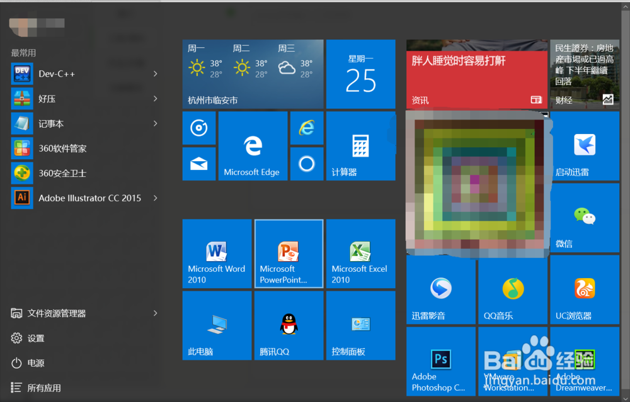Open 财经 finance tile
This screenshot has width=630, height=402.
point(585,74)
